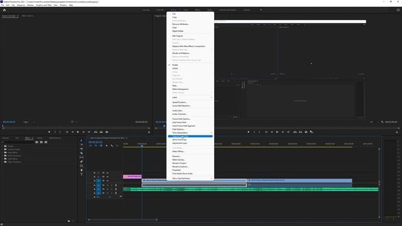This screenshot has width=402, height=226.
Task: Select the Ripple Edit tool
Action: pos(82,149)
